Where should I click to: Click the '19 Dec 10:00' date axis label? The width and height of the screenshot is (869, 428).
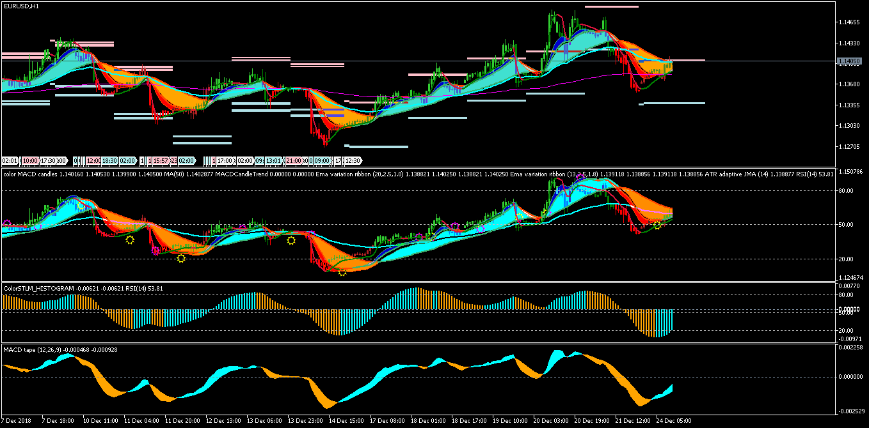[510, 422]
